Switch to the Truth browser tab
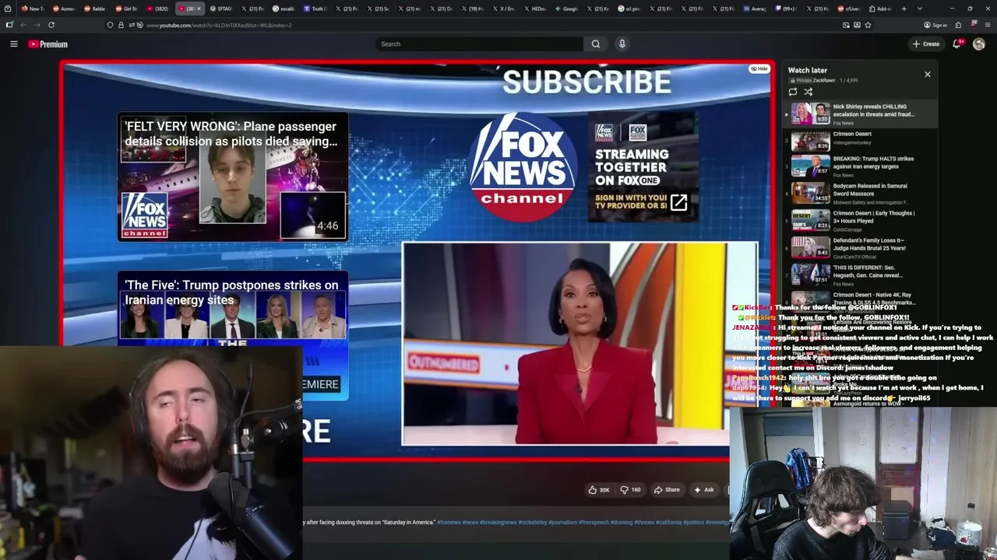This screenshot has width=997, height=560. point(315,9)
